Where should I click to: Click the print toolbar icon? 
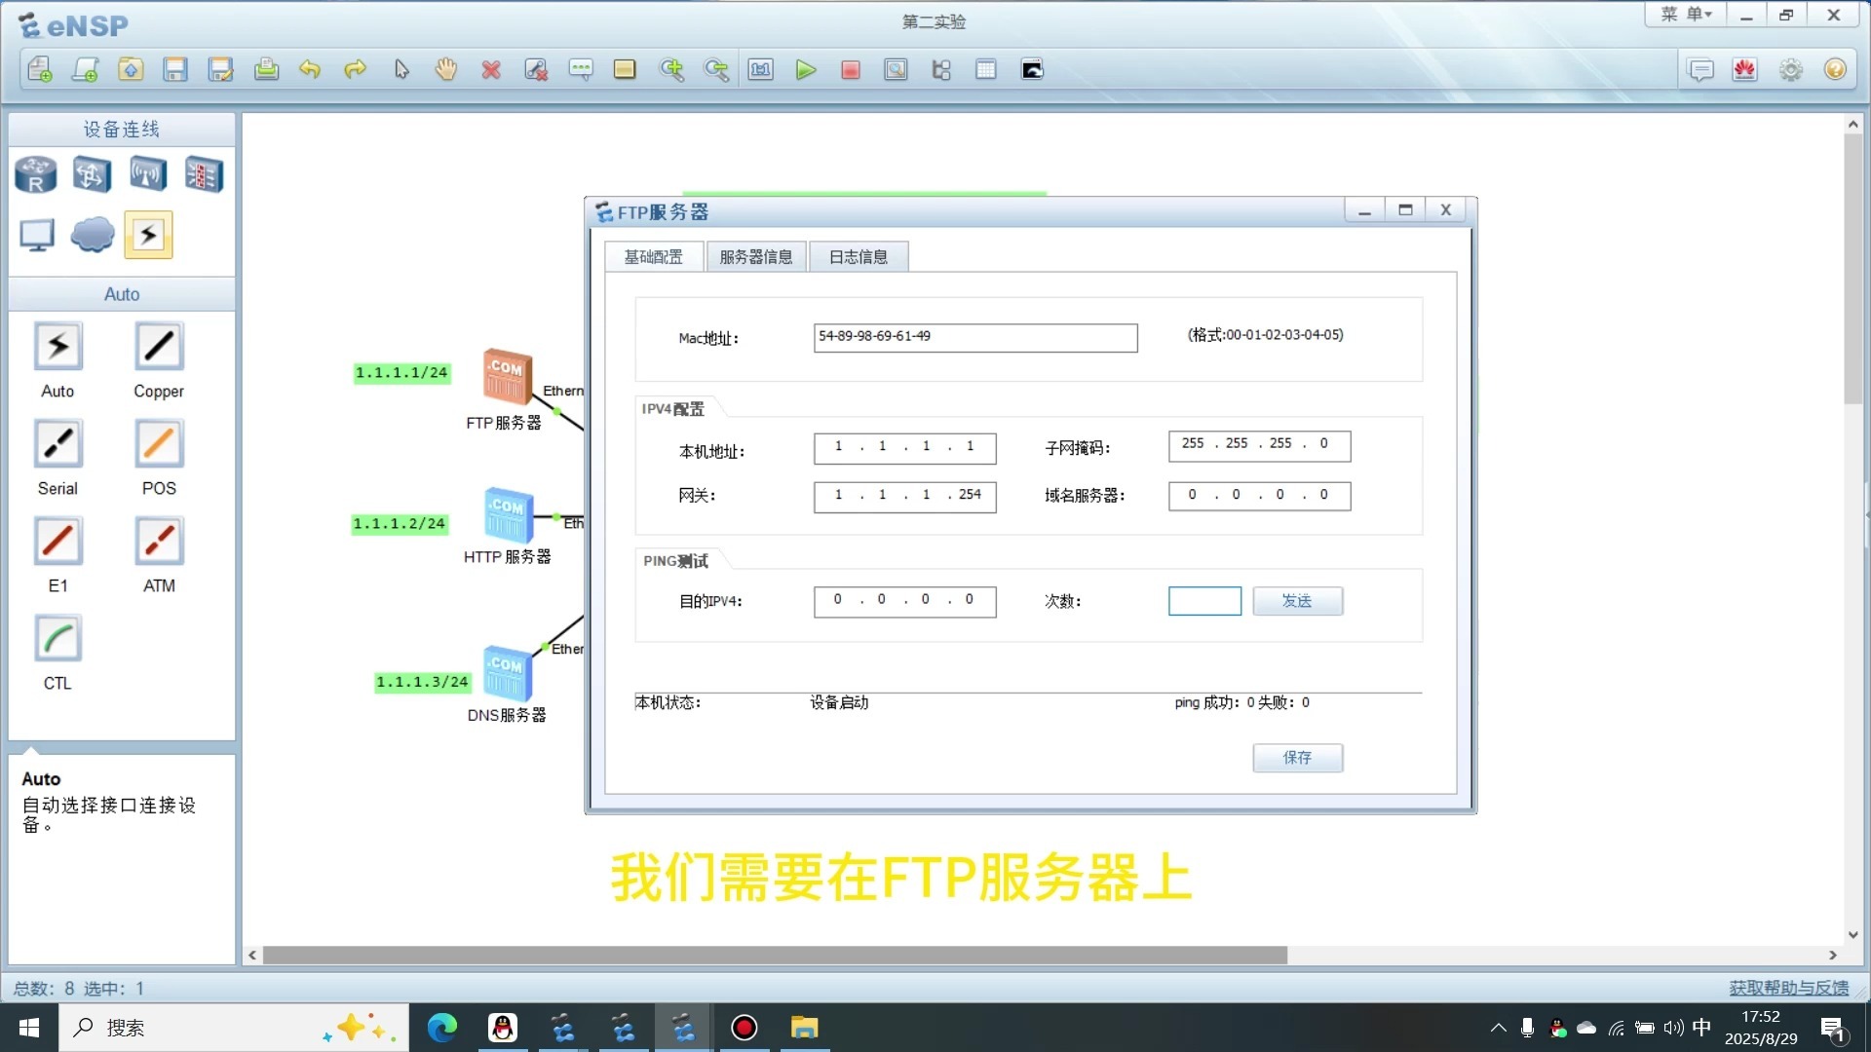pyautogui.click(x=266, y=69)
